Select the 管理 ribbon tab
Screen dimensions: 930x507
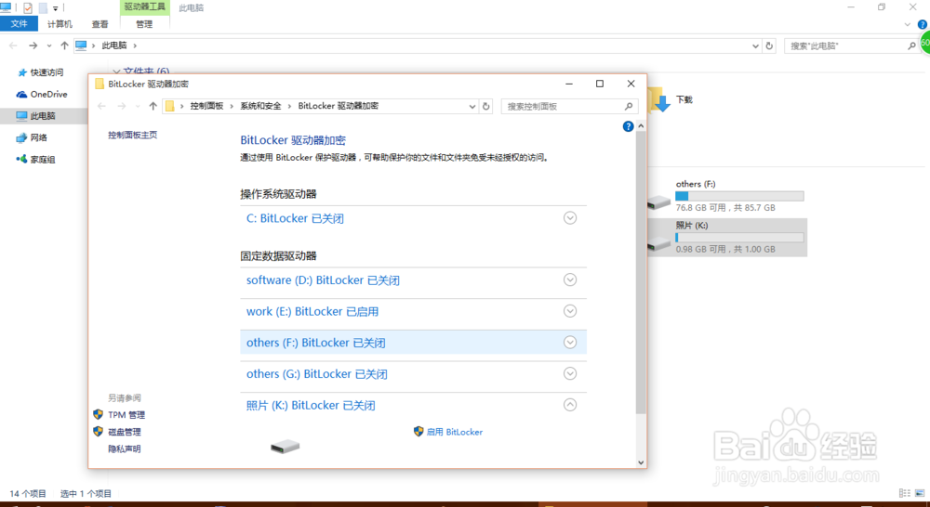[144, 24]
